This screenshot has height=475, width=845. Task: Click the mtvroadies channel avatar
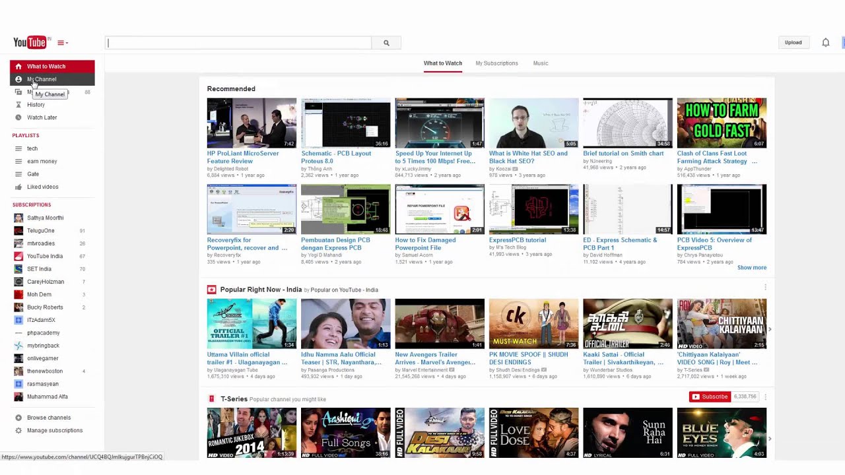tap(18, 243)
